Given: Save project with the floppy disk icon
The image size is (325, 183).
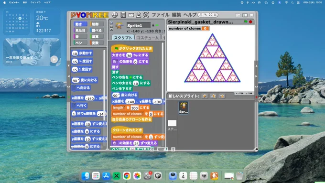Looking at the screenshot, I should coord(123,15).
